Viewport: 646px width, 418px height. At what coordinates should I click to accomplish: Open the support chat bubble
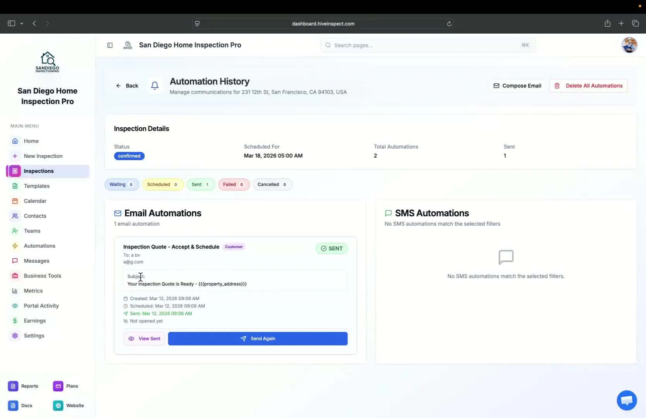click(626, 400)
